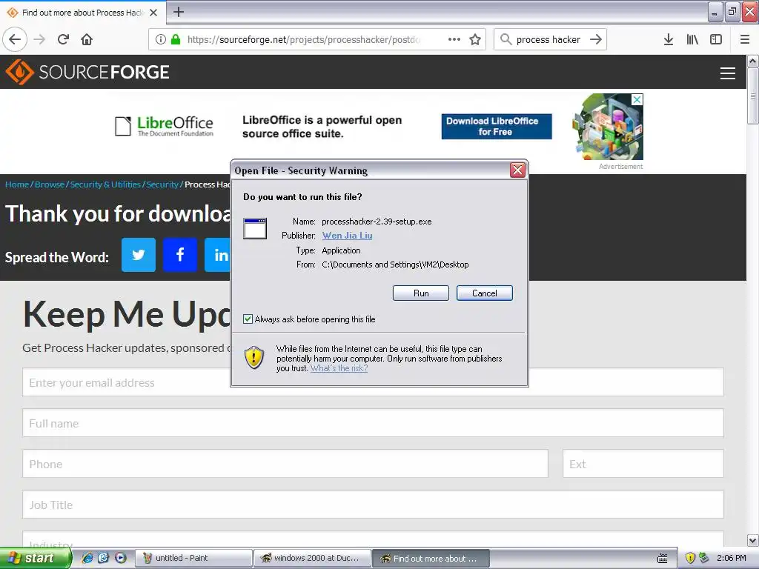Share on Facebook
Viewport: 759px width, 569px height.
point(180,255)
